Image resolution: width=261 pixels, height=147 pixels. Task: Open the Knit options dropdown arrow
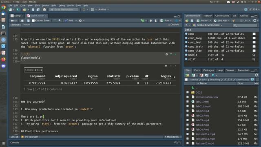[x=76, y=21]
